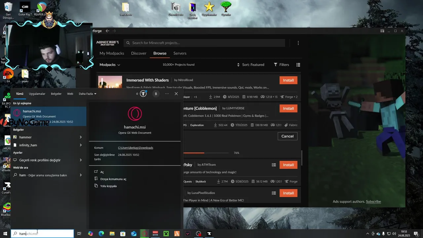Install the ATMTeam sky modpack
Image resolution: width=423 pixels, height=238 pixels.
(x=288, y=165)
